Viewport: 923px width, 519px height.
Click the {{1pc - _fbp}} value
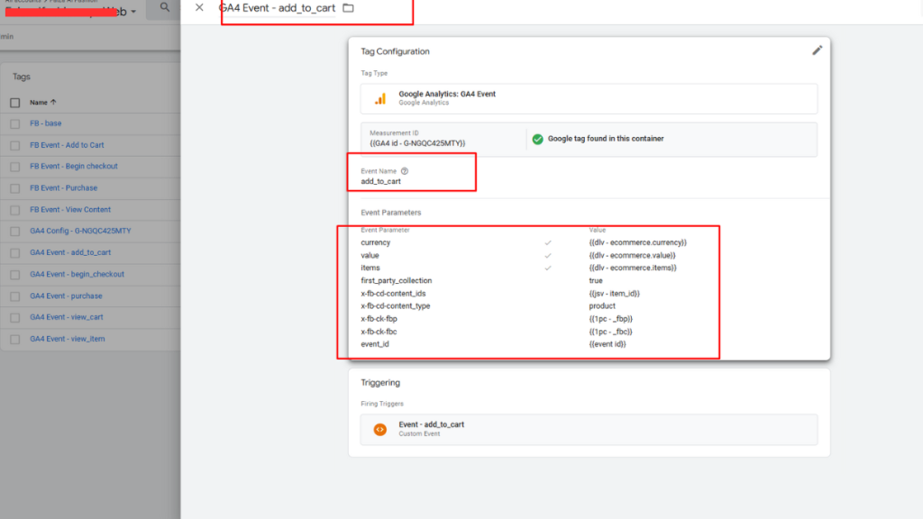pyautogui.click(x=610, y=319)
